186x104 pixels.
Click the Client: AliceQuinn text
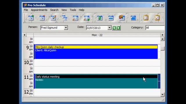(x=46, y=50)
